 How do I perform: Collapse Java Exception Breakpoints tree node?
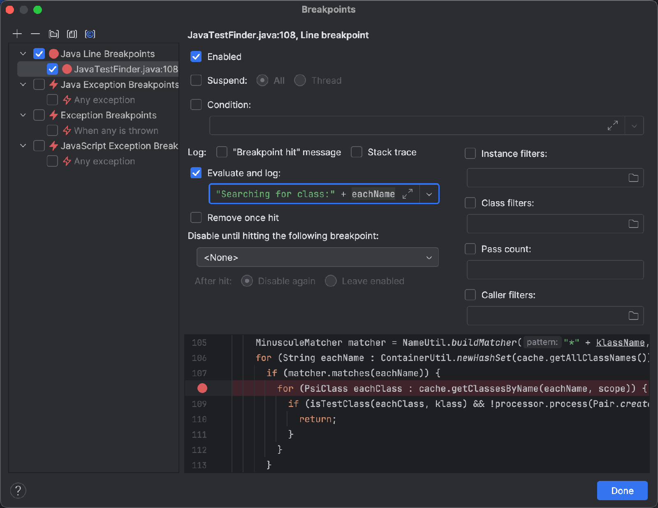(x=23, y=85)
